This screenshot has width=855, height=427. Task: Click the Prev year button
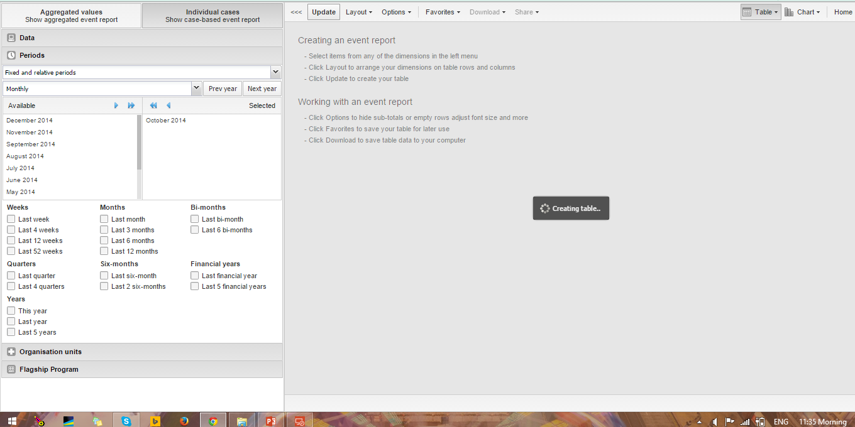click(x=223, y=89)
